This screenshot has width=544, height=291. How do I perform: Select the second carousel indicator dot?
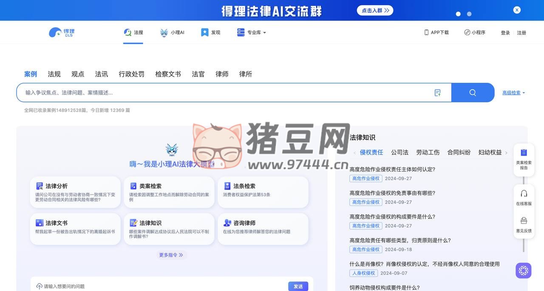(469, 14)
